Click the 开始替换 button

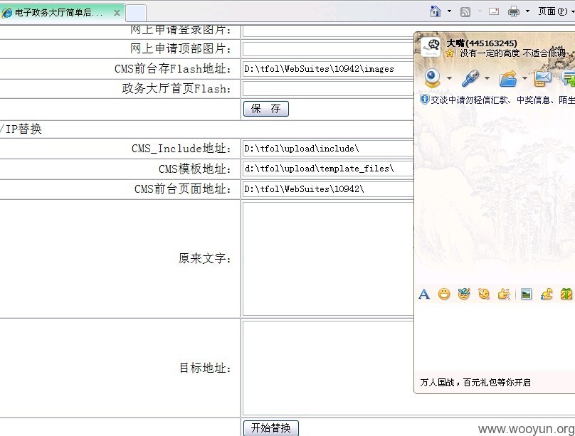[271, 427]
